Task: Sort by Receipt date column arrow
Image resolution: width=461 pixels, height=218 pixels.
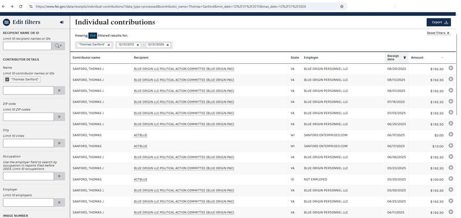Action: (x=405, y=58)
